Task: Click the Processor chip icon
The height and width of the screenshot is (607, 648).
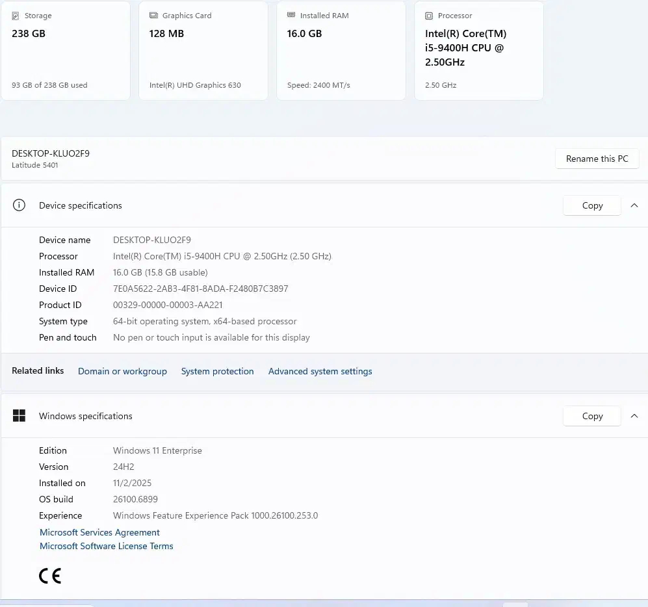Action: pyautogui.click(x=429, y=16)
